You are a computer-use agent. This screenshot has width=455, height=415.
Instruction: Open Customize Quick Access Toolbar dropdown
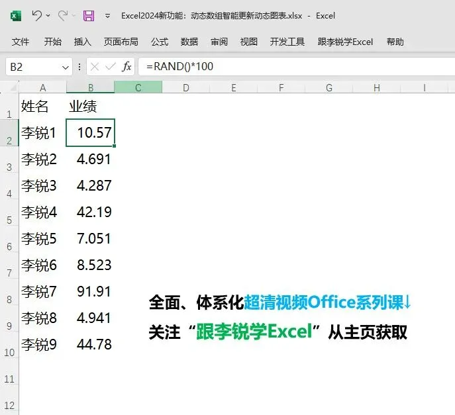tap(107, 16)
